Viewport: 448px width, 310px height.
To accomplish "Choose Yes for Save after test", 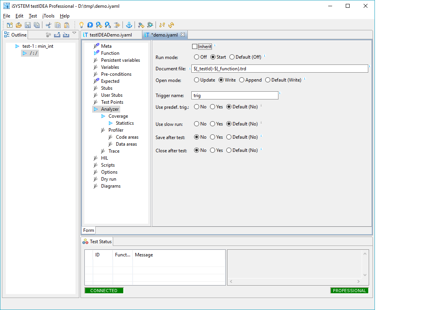I will (x=213, y=137).
